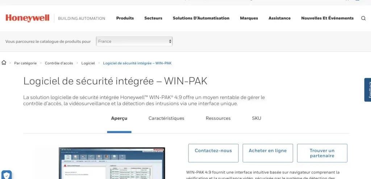The image size is (371, 179).
Task: Click the Trouver un partenaire button
Action: pos(322,153)
